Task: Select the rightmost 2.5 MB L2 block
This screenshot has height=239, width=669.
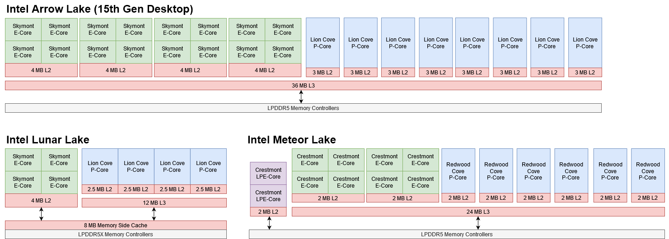Action: click(x=208, y=189)
